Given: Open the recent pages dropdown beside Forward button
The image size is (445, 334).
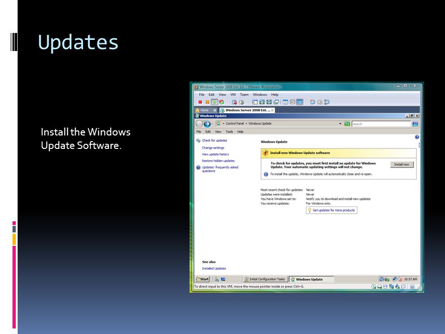Looking at the screenshot, I should pyautogui.click(x=212, y=124).
